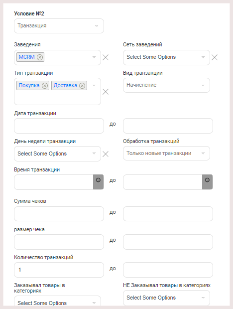Clear the Заведения field with X icon

[x=106, y=57]
